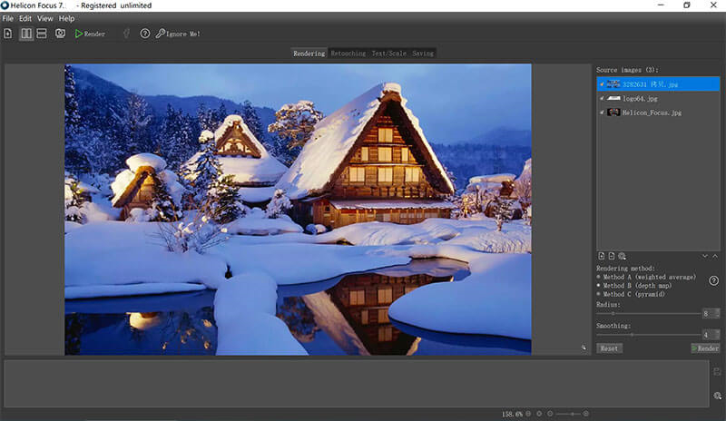Select Method B (depth map) radio button

(x=599, y=286)
